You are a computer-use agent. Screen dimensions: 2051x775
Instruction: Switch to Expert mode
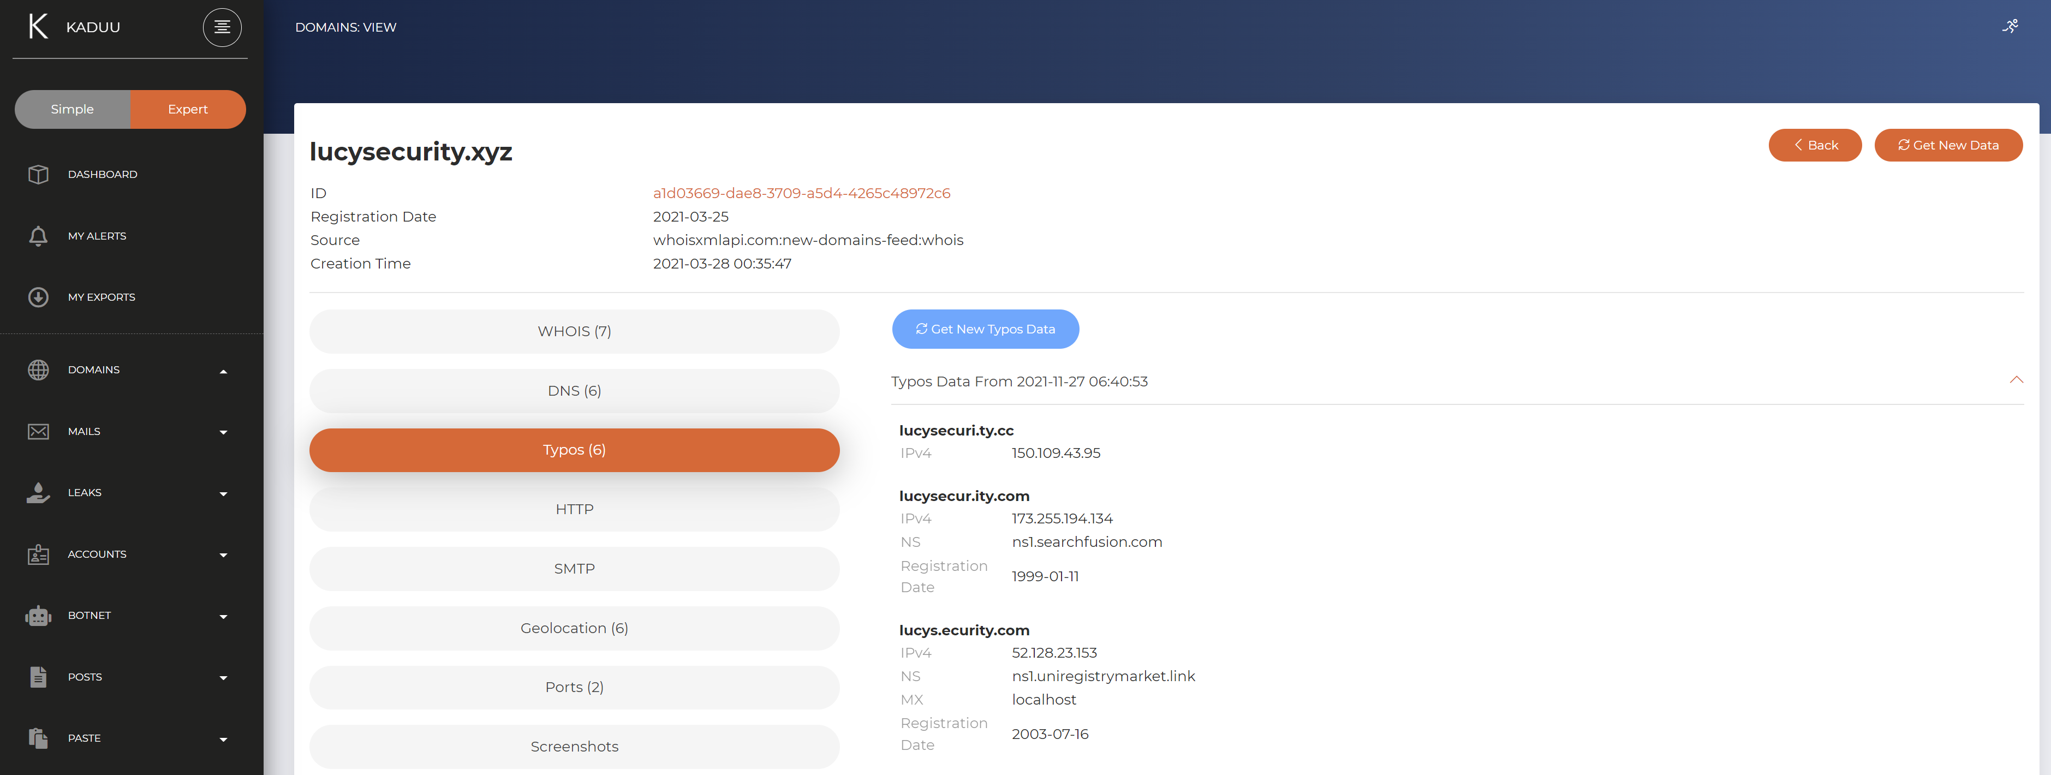pyautogui.click(x=188, y=109)
